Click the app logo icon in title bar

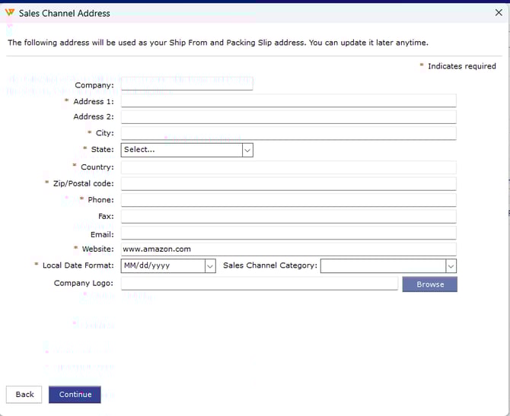[10, 13]
